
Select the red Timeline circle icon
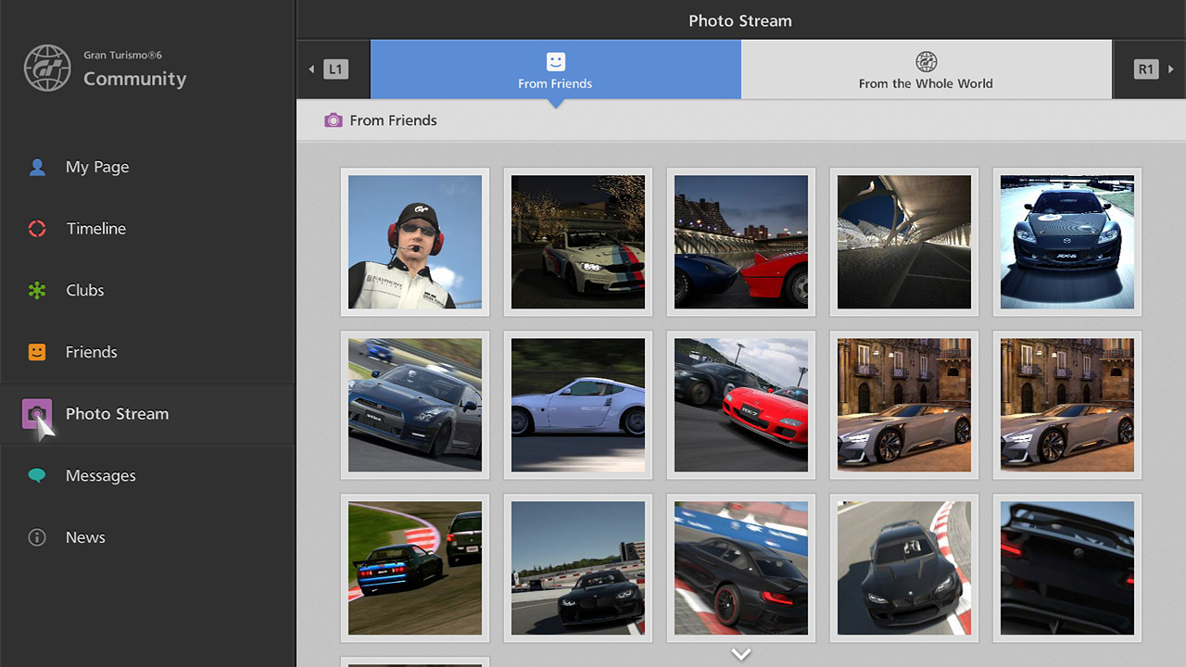[37, 229]
